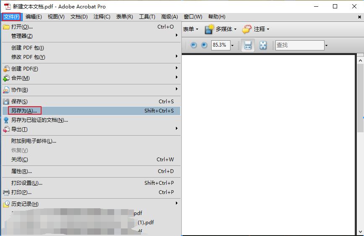
Task: Open the 窗口(W) menu
Action: point(193,17)
